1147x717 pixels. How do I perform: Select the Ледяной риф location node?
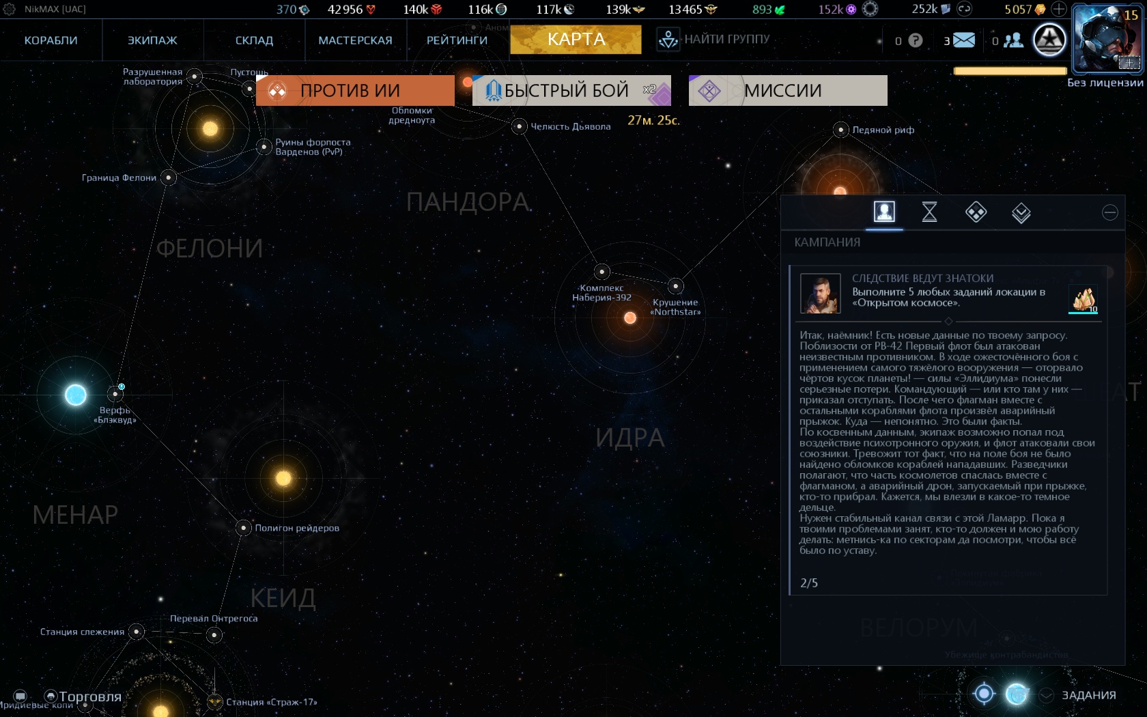click(840, 130)
